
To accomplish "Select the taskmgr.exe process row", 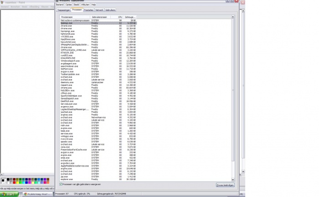I will click(98, 23).
